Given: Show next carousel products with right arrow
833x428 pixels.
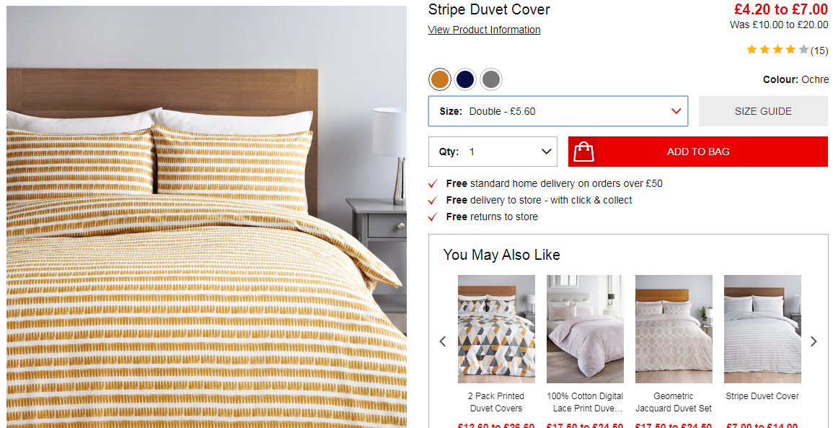Looking at the screenshot, I should [x=814, y=341].
